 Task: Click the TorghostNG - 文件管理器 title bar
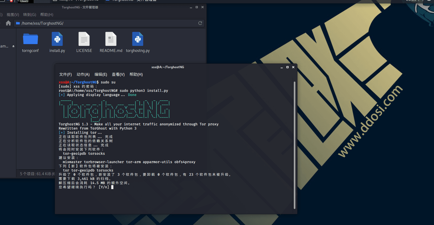[80, 7]
